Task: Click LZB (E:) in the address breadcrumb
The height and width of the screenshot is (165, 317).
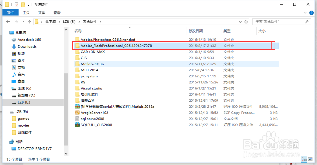Action: [x=69, y=21]
